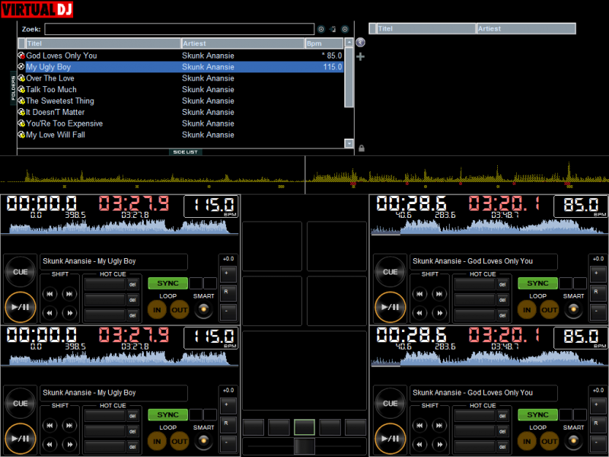This screenshot has height=457, width=609.
Task: Click the green-outlined center button above the crossfader
Action: [x=304, y=427]
